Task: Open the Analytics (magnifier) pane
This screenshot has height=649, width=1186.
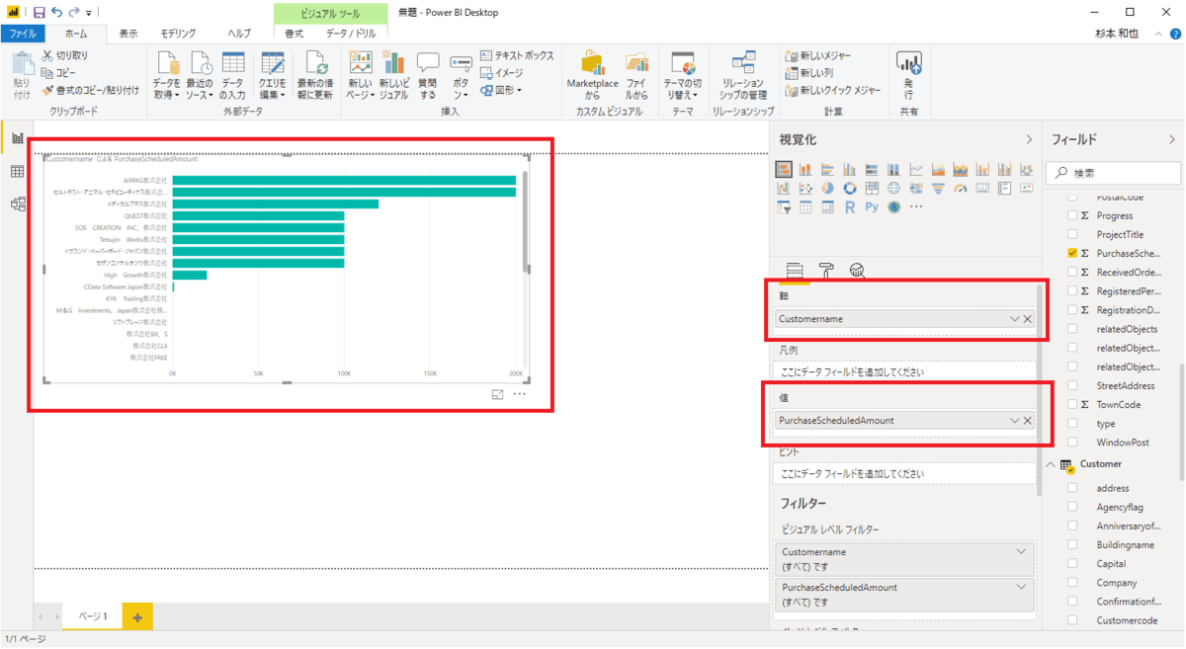Action: pos(857,271)
